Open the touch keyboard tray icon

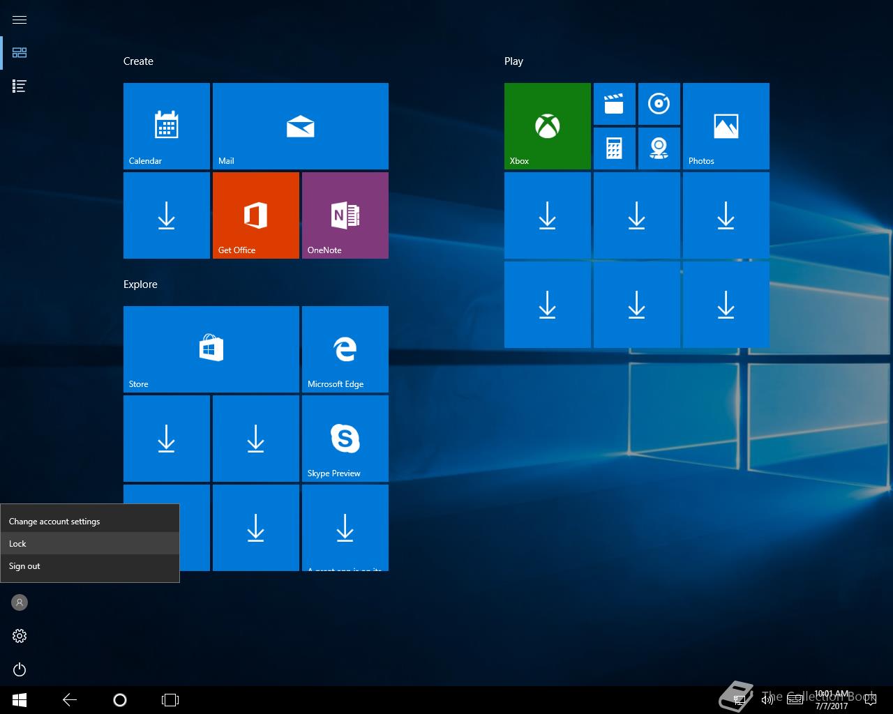pos(795,700)
